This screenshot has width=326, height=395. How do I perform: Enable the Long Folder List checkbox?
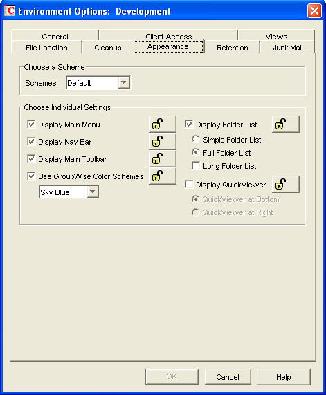[x=196, y=166]
